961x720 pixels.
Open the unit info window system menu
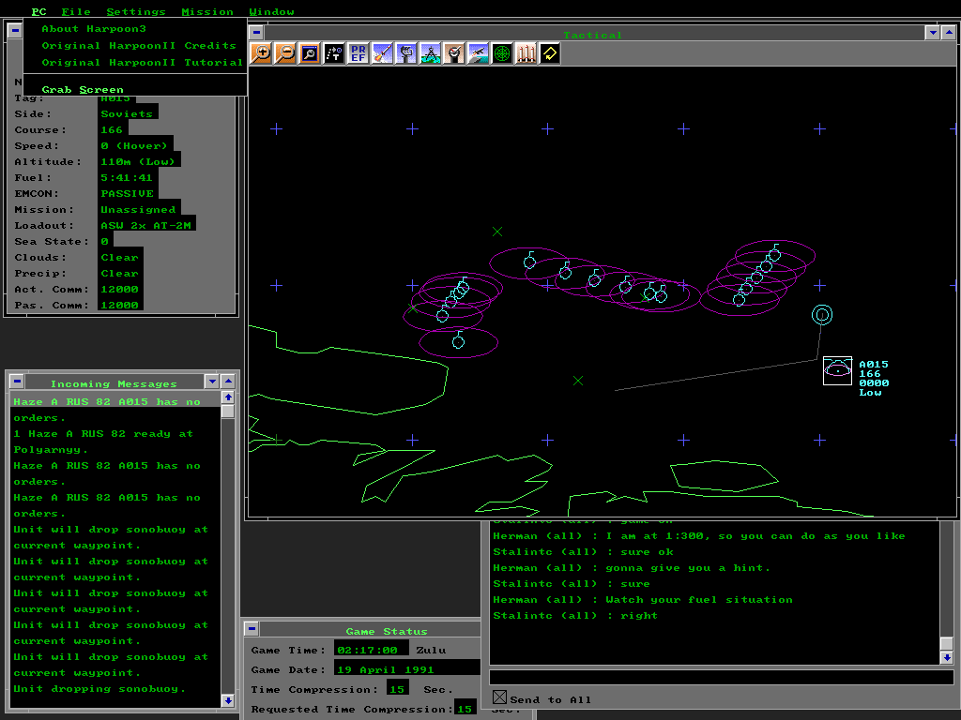pyautogui.click(x=15, y=30)
